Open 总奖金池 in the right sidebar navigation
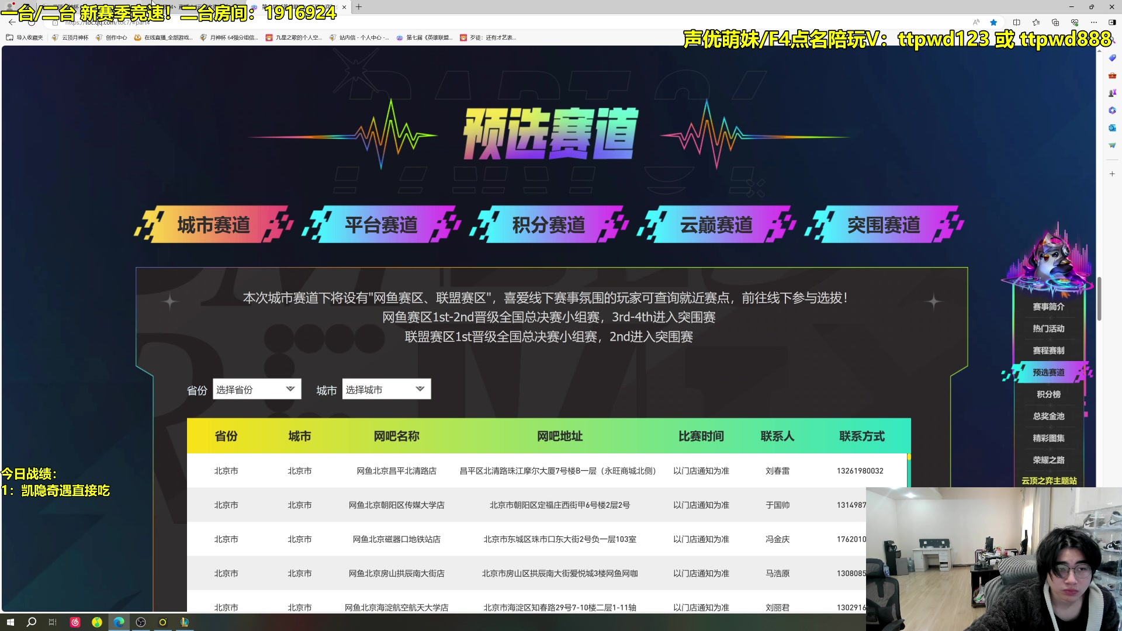The width and height of the screenshot is (1122, 631). coord(1049,417)
